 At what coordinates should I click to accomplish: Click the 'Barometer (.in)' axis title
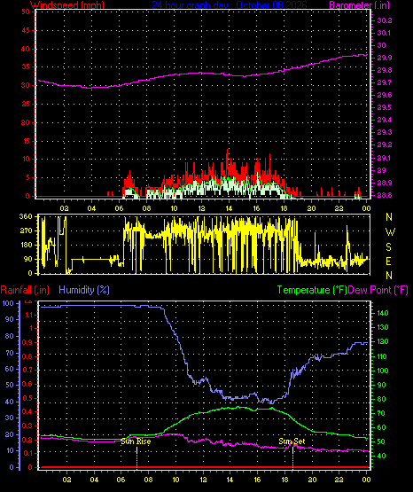point(359,4)
